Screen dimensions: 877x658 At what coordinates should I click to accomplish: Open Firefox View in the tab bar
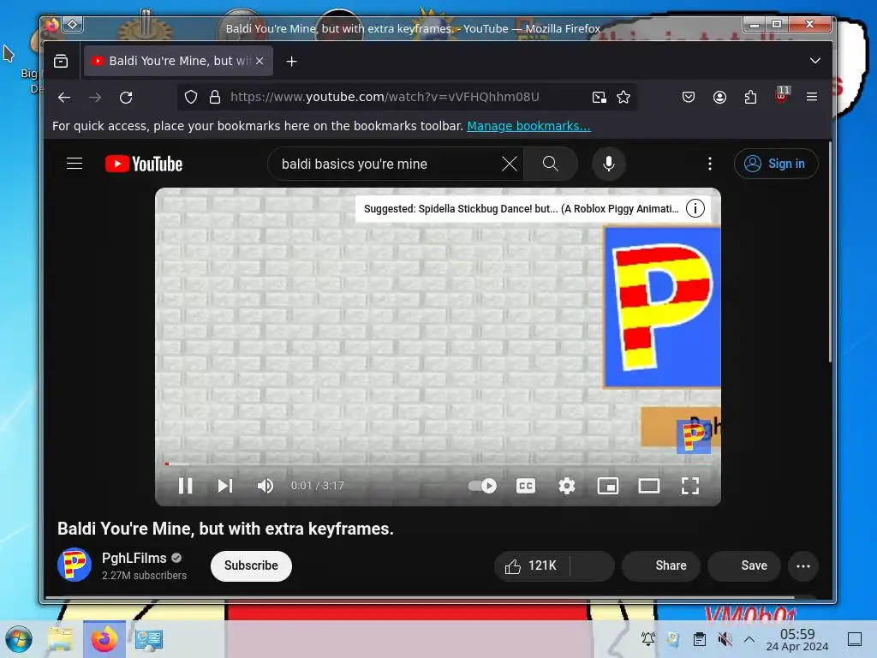[x=61, y=61]
